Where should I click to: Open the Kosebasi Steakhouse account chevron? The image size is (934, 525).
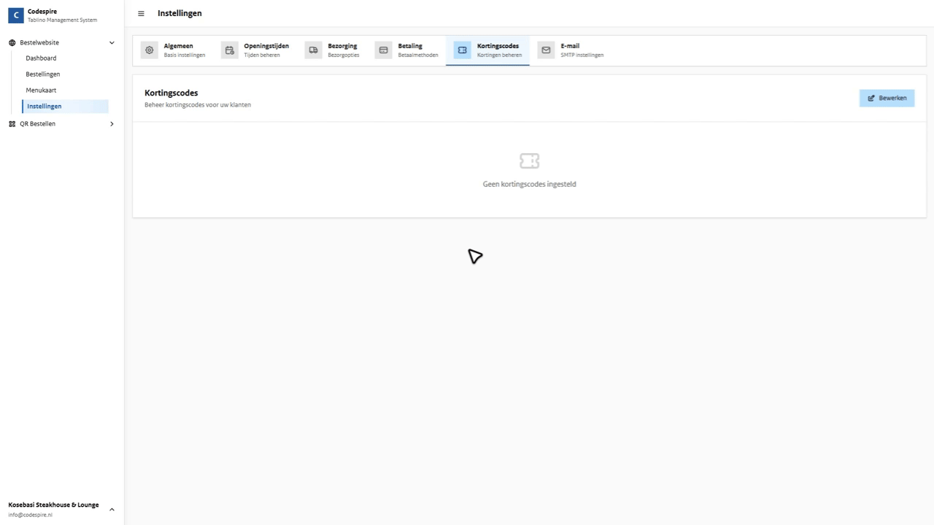click(112, 509)
